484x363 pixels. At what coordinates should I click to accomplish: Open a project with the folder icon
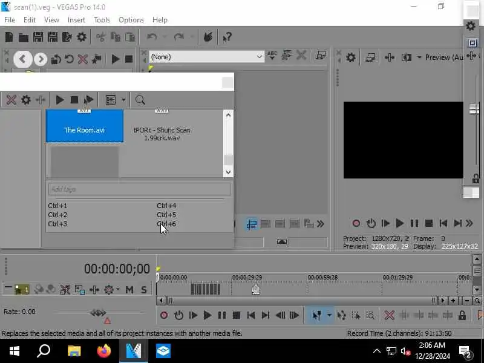(24, 37)
